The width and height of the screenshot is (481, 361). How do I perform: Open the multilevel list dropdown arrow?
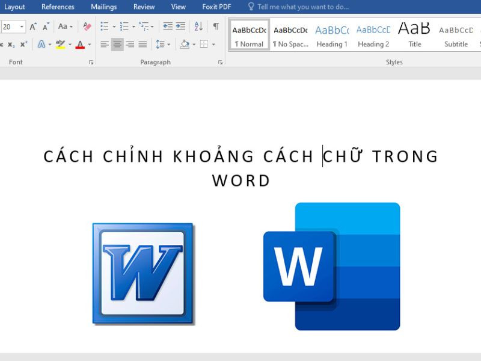152,27
